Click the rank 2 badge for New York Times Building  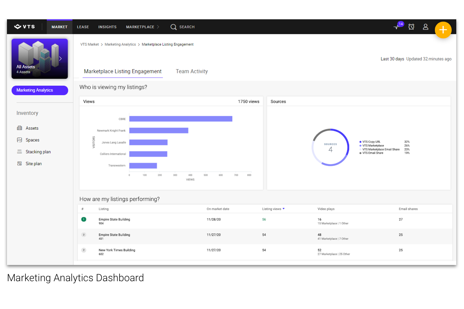coord(84,250)
